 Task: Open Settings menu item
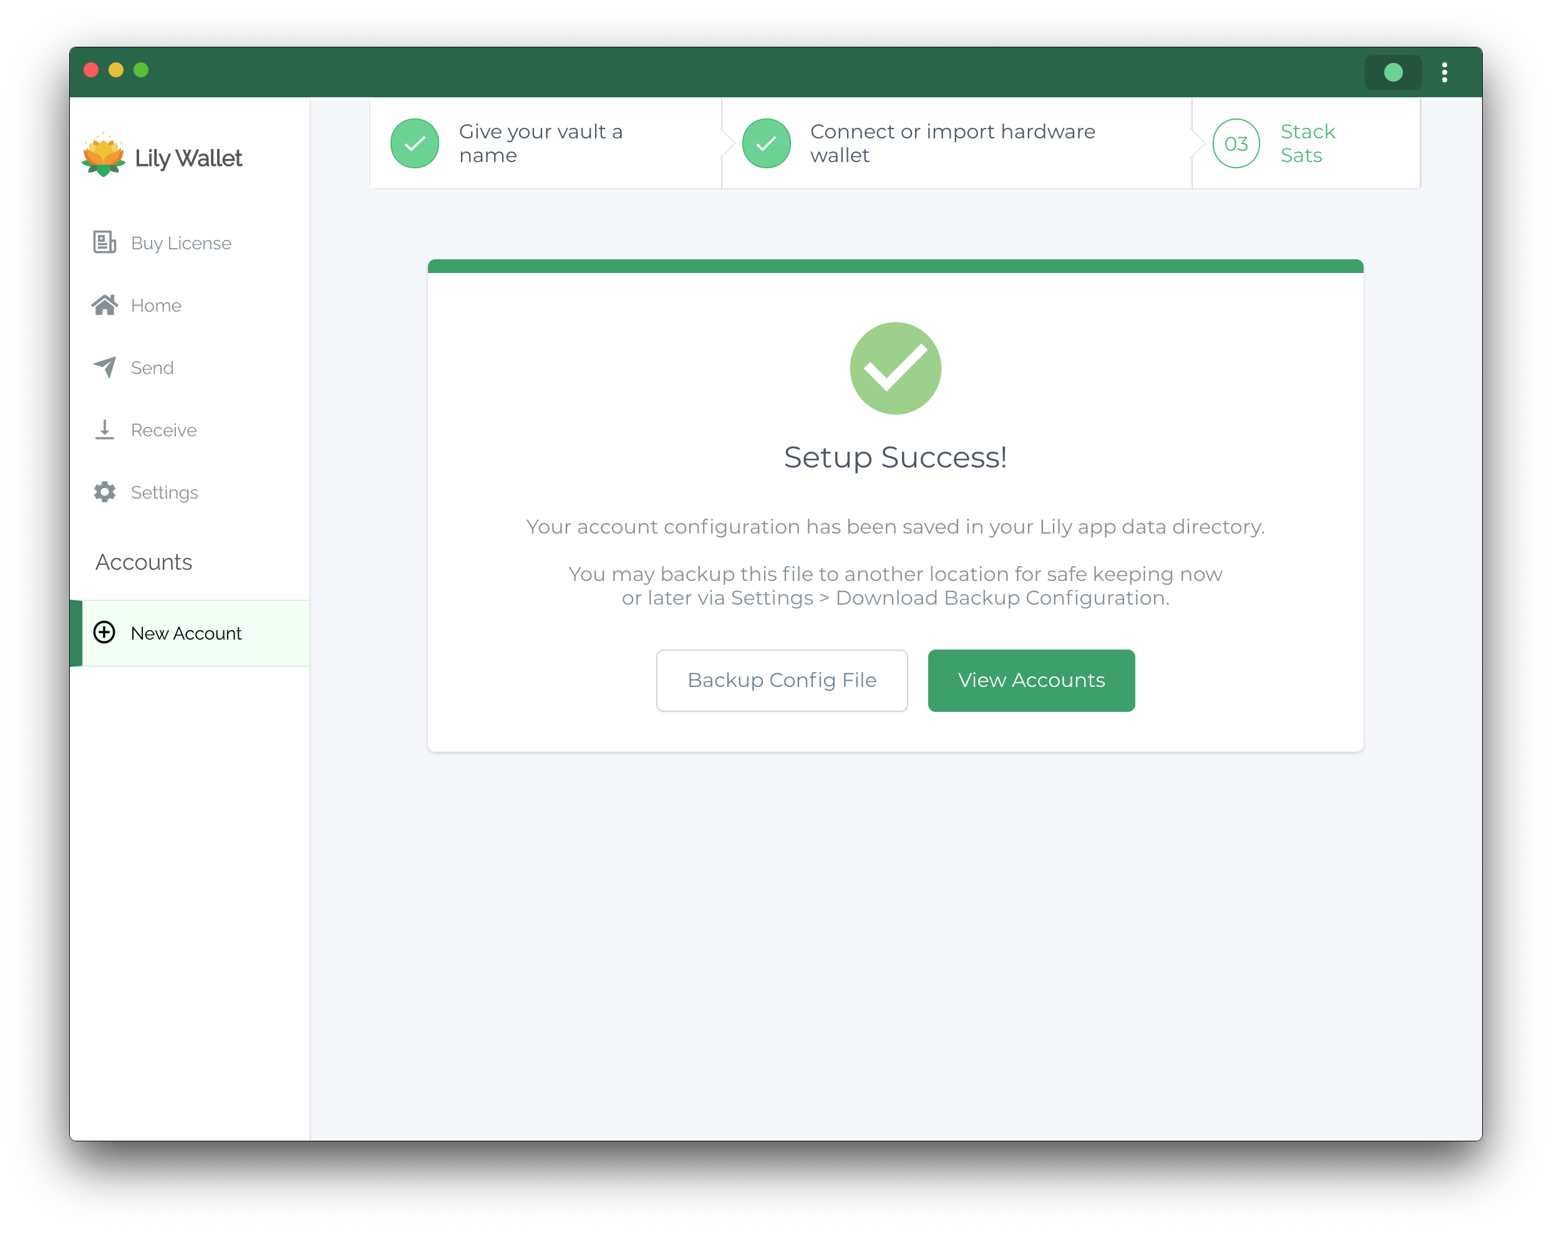(x=165, y=492)
